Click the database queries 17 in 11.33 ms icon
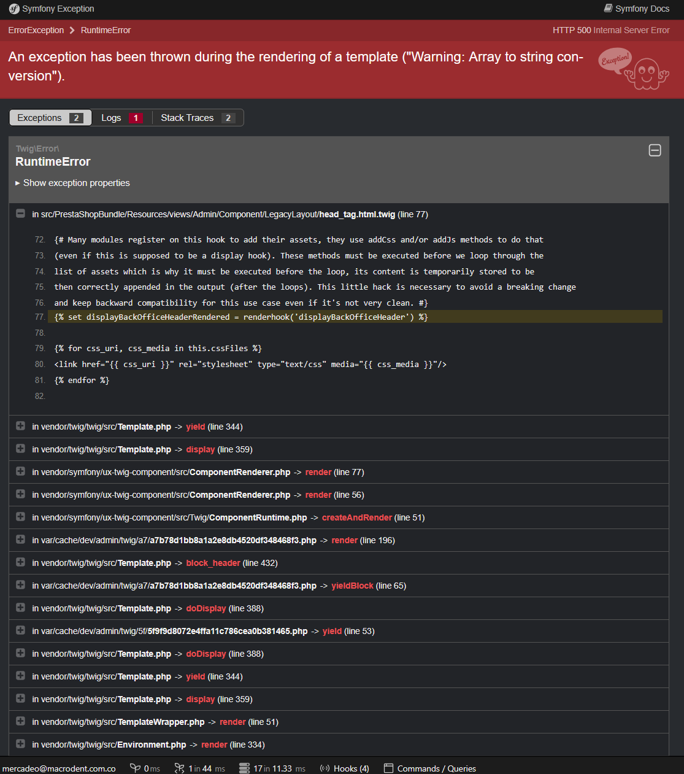Image resolution: width=684 pixels, height=774 pixels. [244, 768]
